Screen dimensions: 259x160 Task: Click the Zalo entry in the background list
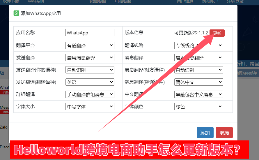[3, 127]
